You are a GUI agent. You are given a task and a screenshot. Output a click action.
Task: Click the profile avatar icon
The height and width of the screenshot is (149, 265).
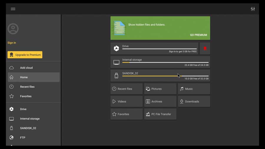tap(13, 29)
